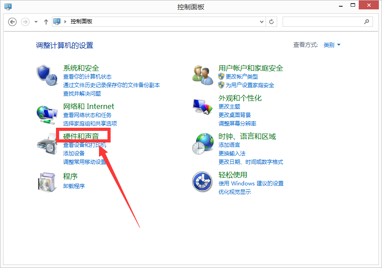Maximize the Control Panel window
Viewport: 382px width, 268px height.
pyautogui.click(x=353, y=5)
